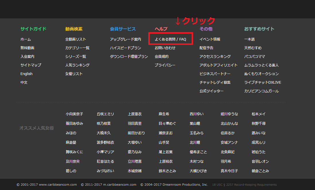The image size is (315, 190).
Task: Click ダウンロード増量プラン link
Action: click(x=129, y=57)
